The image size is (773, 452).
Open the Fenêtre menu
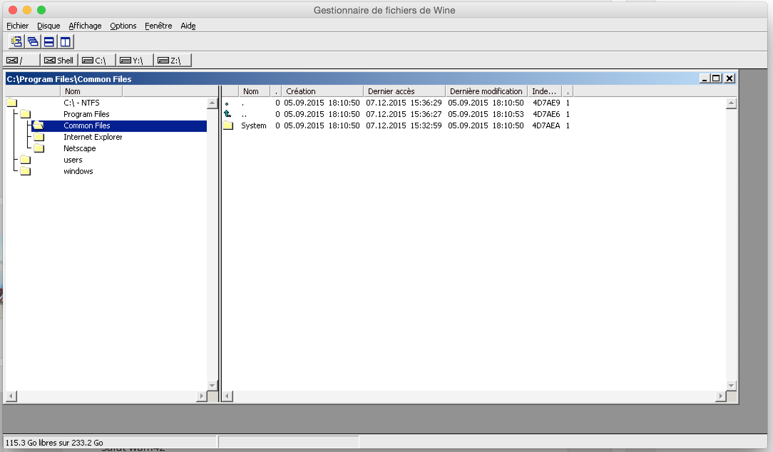(x=158, y=26)
